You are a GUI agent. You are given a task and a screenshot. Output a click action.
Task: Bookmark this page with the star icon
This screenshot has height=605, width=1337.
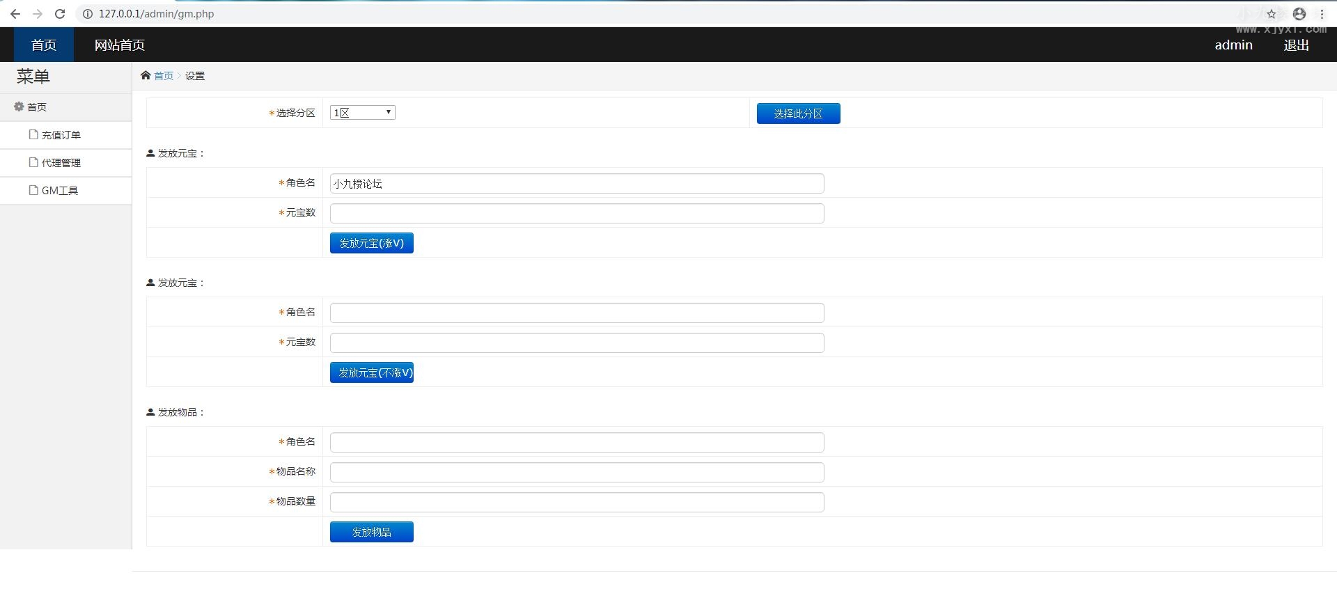(1271, 14)
